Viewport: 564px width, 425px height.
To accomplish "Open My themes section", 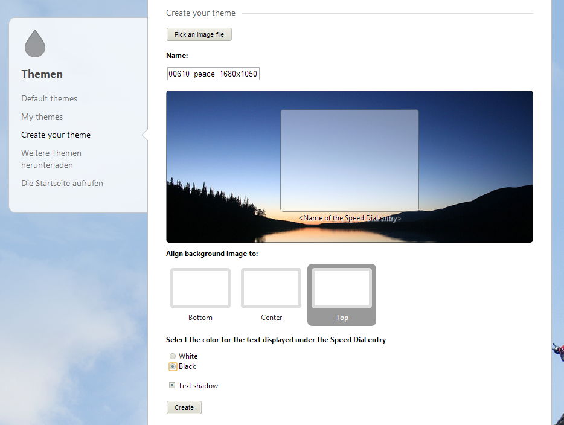I will coord(42,117).
